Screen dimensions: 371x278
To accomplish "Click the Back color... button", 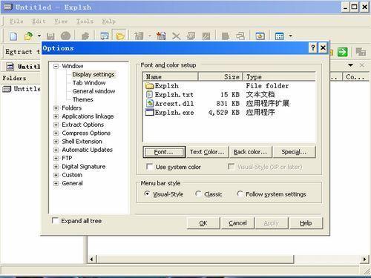I will click(x=250, y=152).
